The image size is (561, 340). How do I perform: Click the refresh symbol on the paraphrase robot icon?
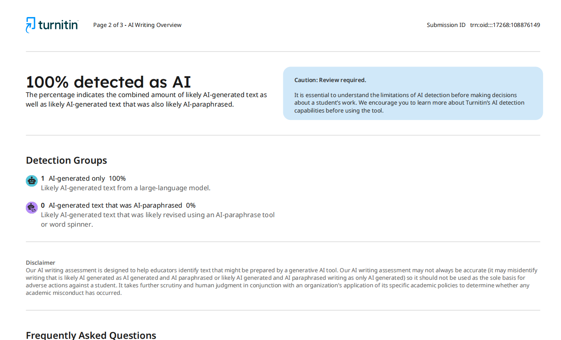tap(33, 210)
